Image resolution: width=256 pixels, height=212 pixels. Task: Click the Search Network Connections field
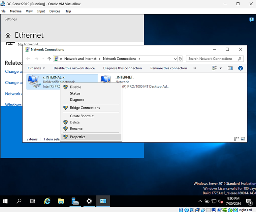pyautogui.click(x=212, y=59)
